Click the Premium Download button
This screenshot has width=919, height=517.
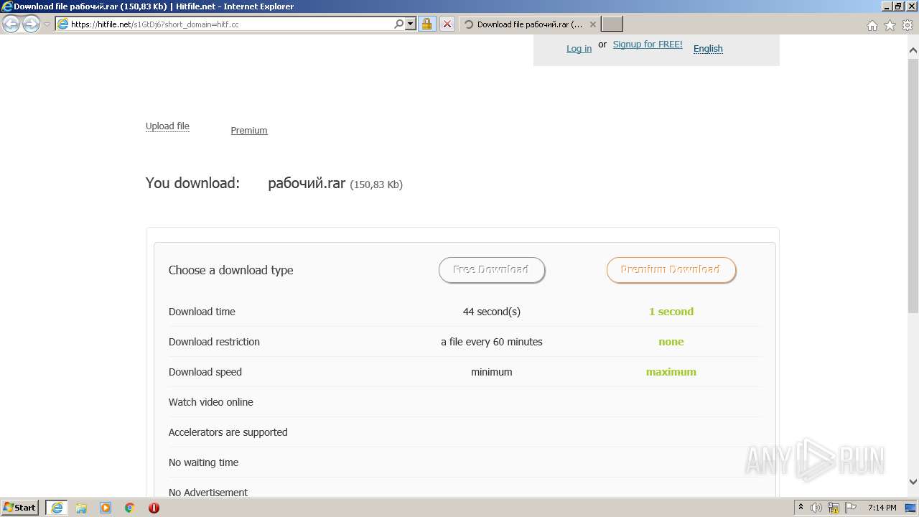point(671,270)
